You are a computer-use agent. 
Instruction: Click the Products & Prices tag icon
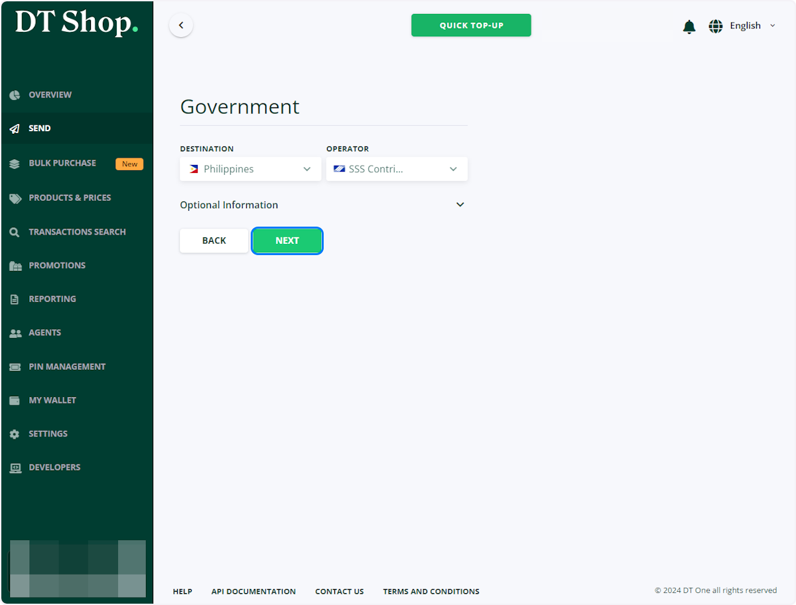(x=15, y=198)
